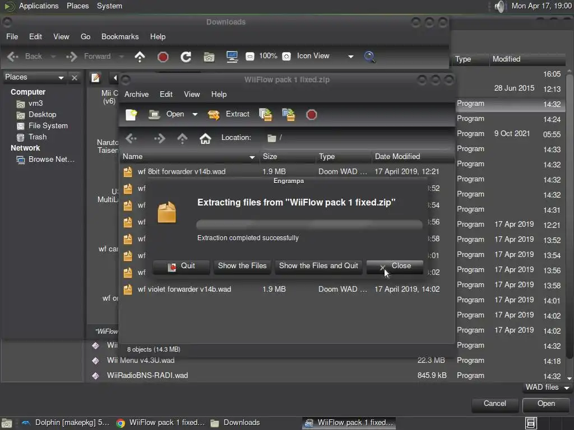Select wf 8bit forwarder v14b.wad file icon
The width and height of the screenshot is (574, 430).
(x=128, y=172)
